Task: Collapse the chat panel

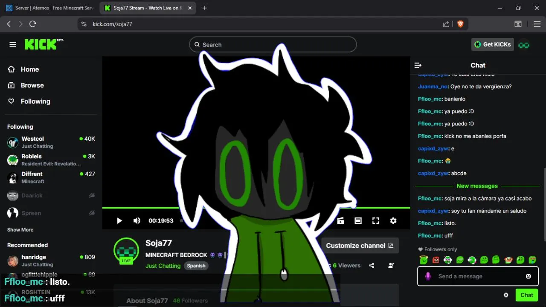Action: [418, 65]
